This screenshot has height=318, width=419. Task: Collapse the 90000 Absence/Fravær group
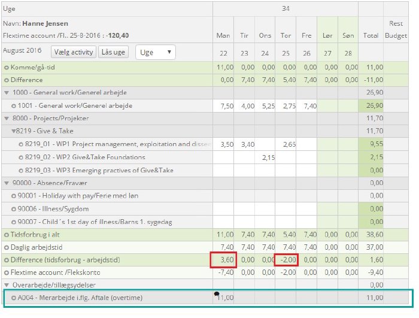click(7, 183)
